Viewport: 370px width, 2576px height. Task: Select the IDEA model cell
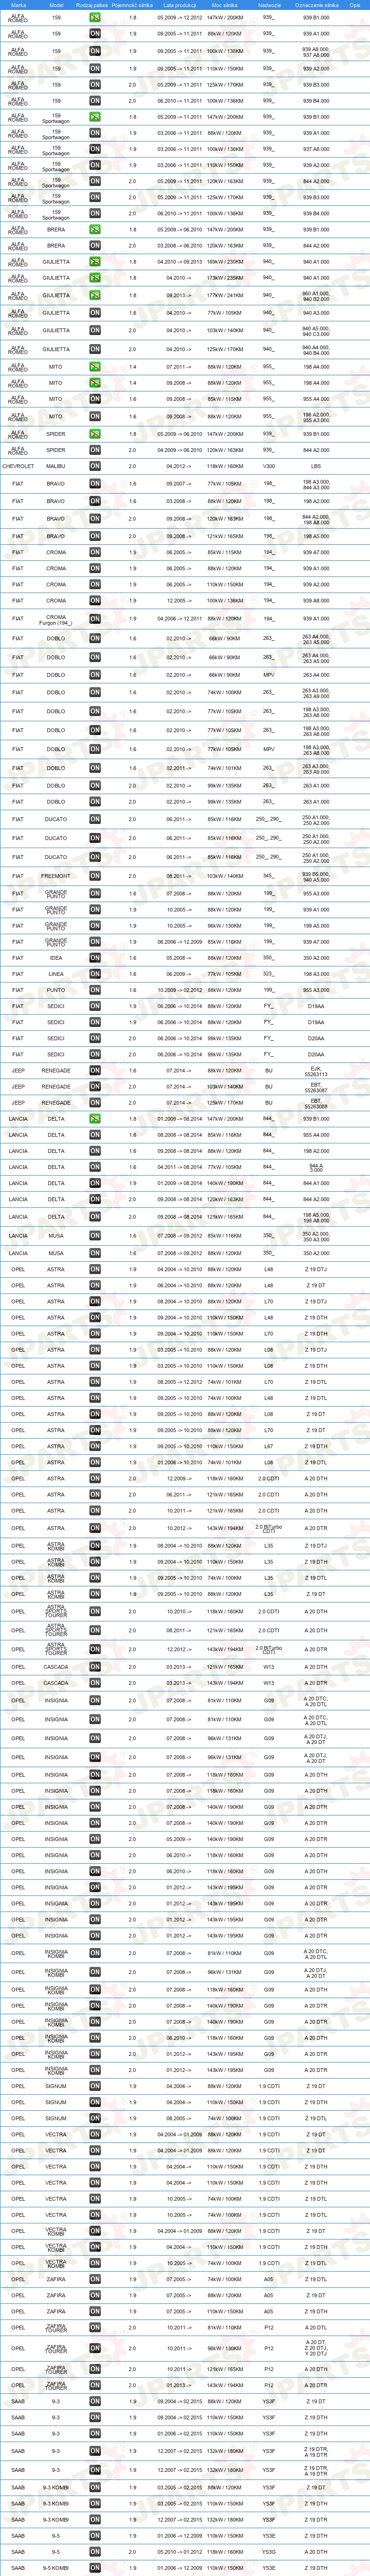tap(56, 958)
